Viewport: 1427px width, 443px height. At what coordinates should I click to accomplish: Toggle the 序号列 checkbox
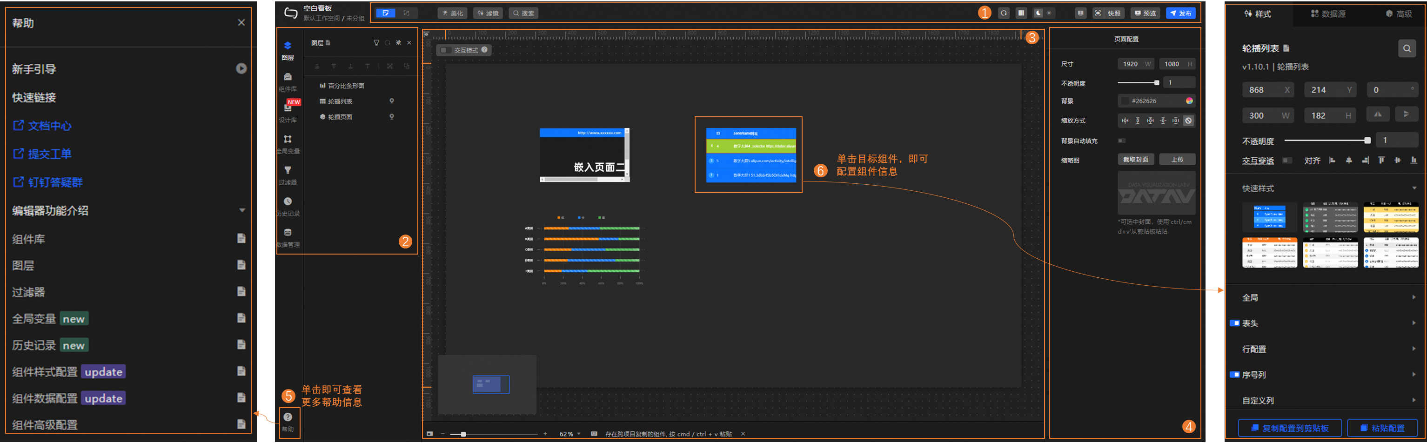coord(1235,374)
